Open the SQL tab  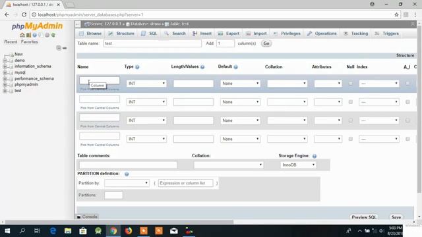pyautogui.click(x=149, y=34)
